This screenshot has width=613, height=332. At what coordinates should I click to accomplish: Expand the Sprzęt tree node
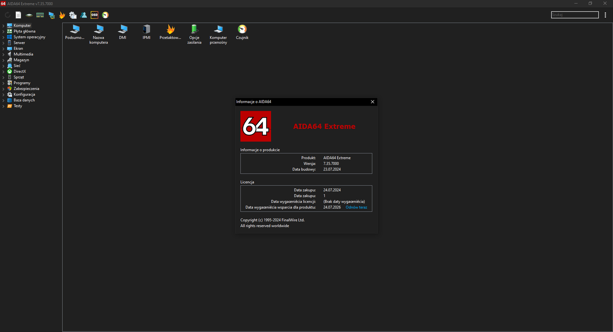tap(3, 77)
